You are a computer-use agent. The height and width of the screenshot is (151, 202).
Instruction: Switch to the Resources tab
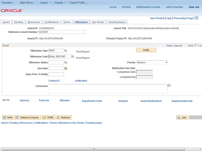[34, 22]
